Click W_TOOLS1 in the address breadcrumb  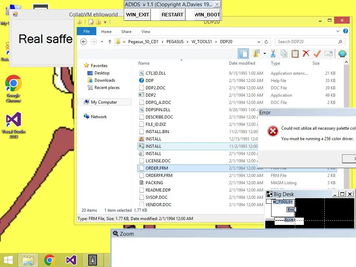(x=202, y=42)
